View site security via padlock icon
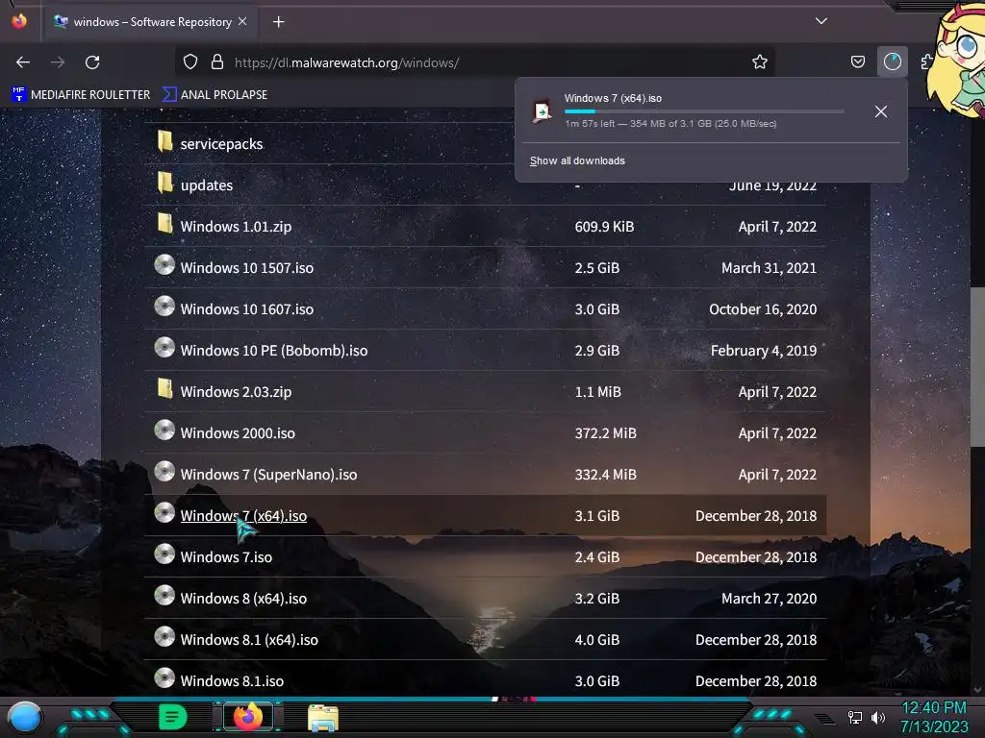This screenshot has height=738, width=985. [x=217, y=62]
